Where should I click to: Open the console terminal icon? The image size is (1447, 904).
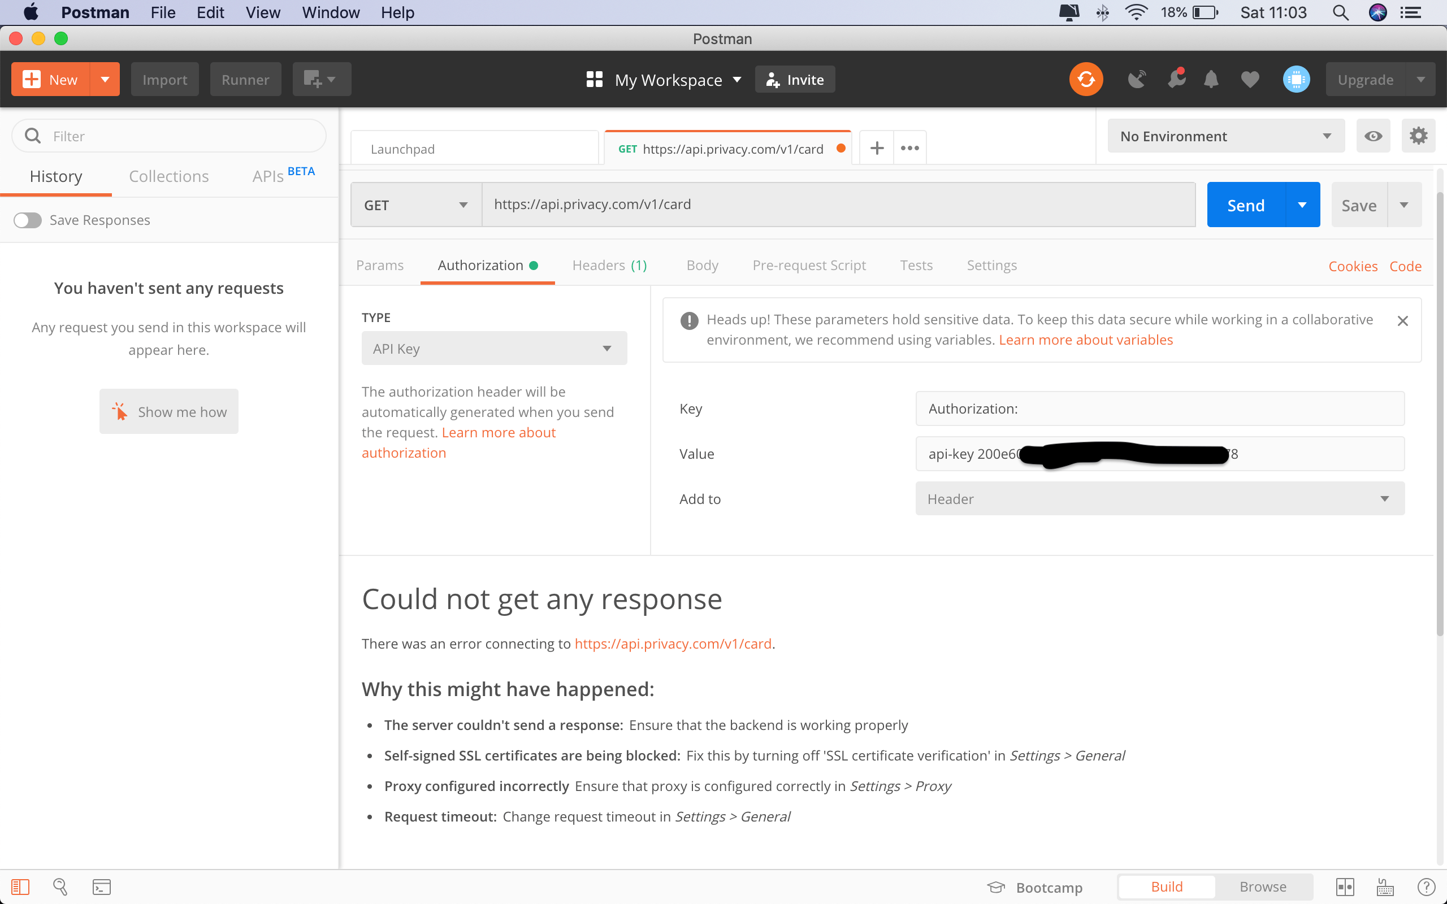click(x=102, y=886)
